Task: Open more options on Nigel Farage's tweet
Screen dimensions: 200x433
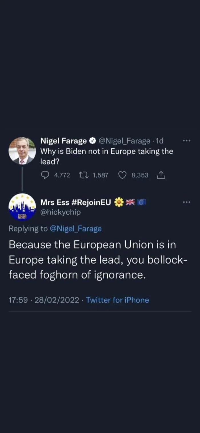Action: (x=186, y=141)
